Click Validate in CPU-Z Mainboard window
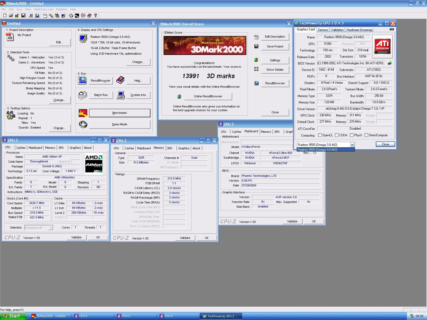 [x=292, y=221]
